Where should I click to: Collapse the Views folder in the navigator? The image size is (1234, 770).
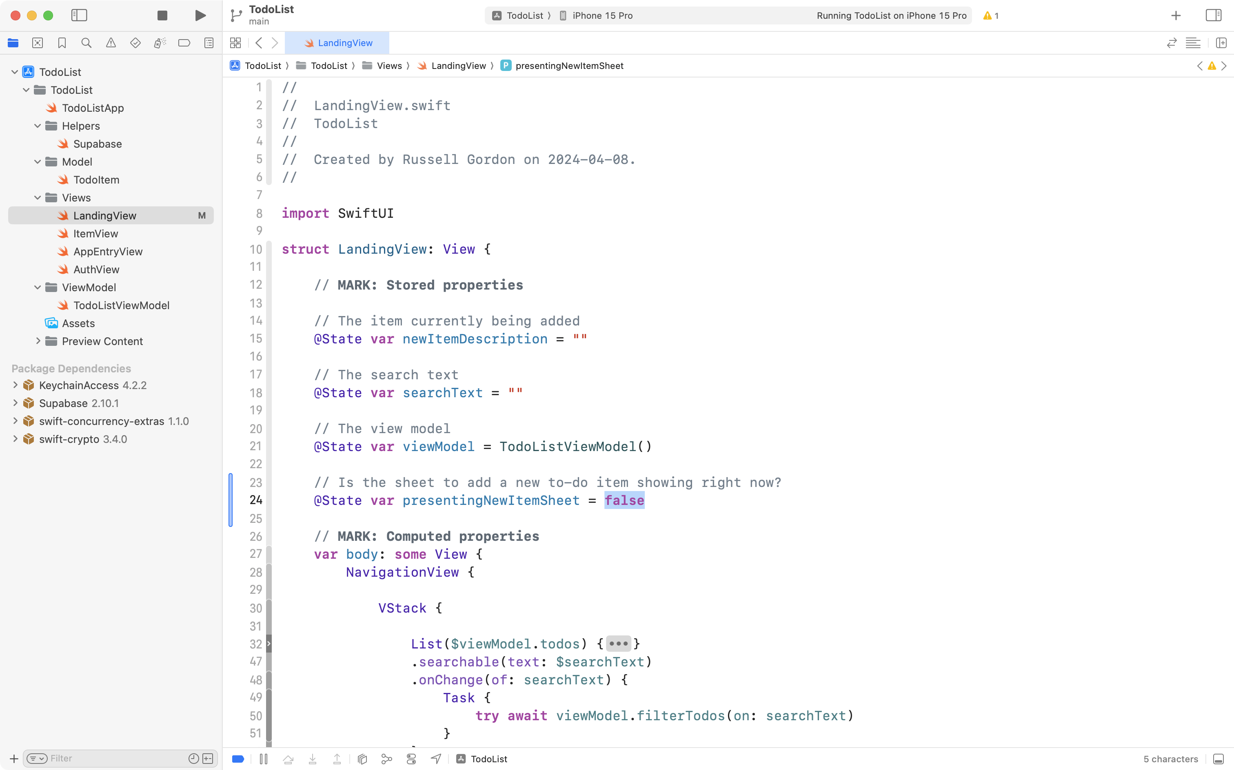[37, 197]
